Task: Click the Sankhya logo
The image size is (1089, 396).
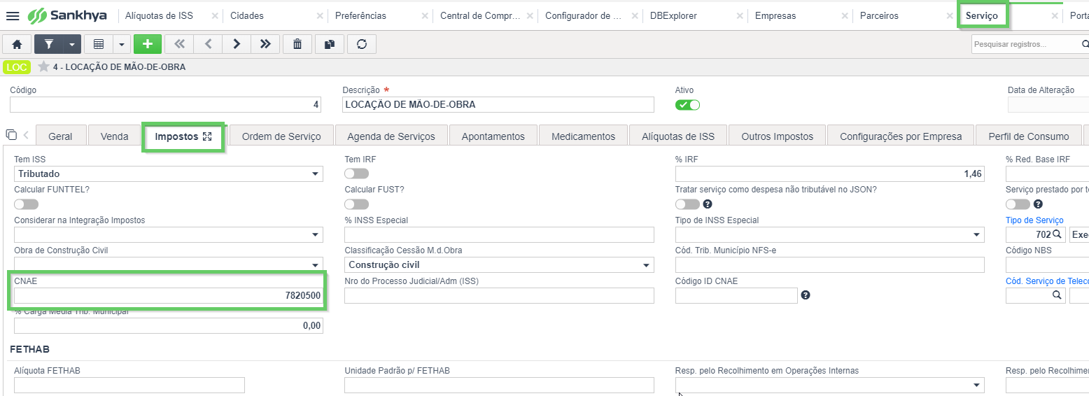Action: pos(66,15)
